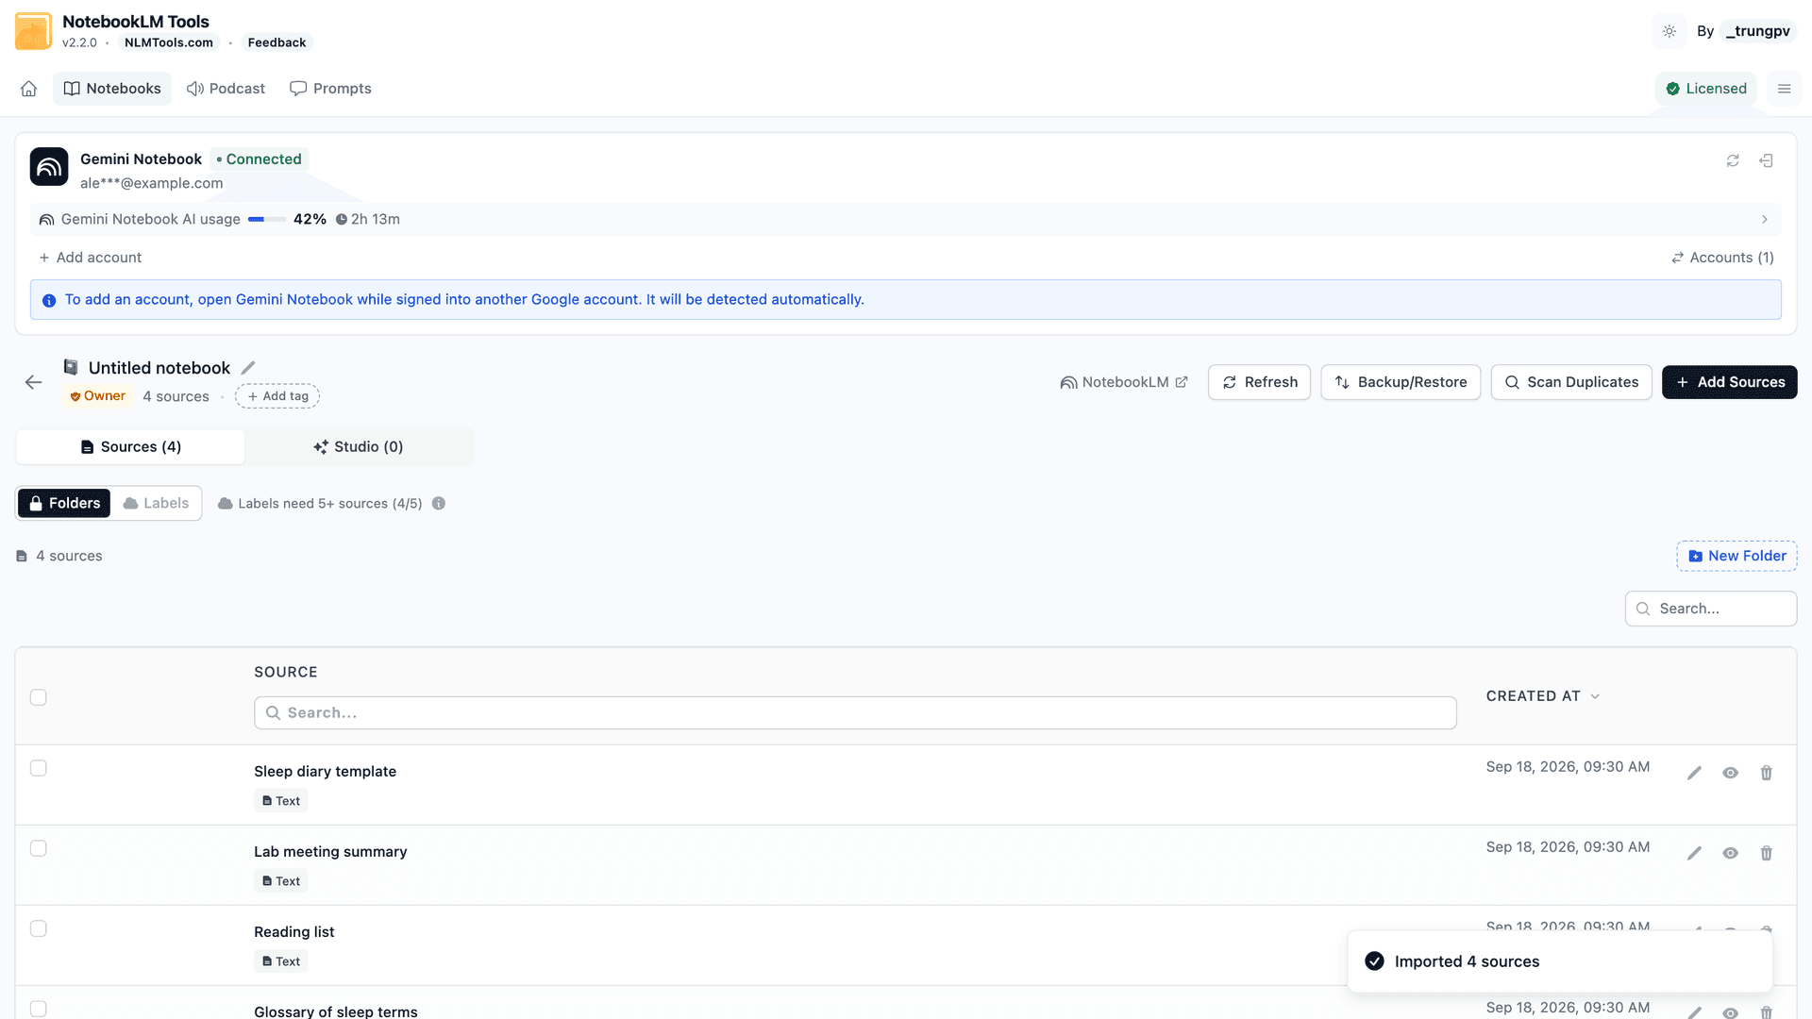The height and width of the screenshot is (1019, 1812).
Task: Click the AI usage progress bar
Action: (x=267, y=220)
